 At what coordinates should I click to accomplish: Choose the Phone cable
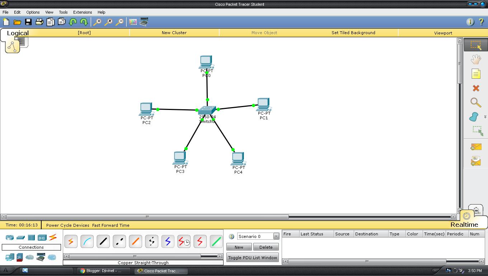click(151, 241)
